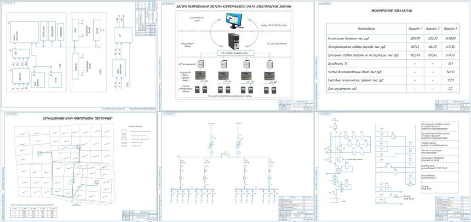The image size is (471, 222).
Task: Click the yield value '53,1'
Action: coord(451,63)
